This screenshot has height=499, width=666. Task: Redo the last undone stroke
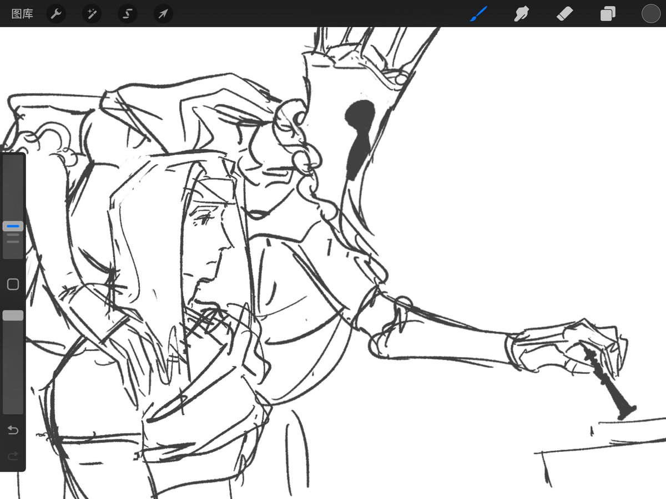click(x=13, y=456)
